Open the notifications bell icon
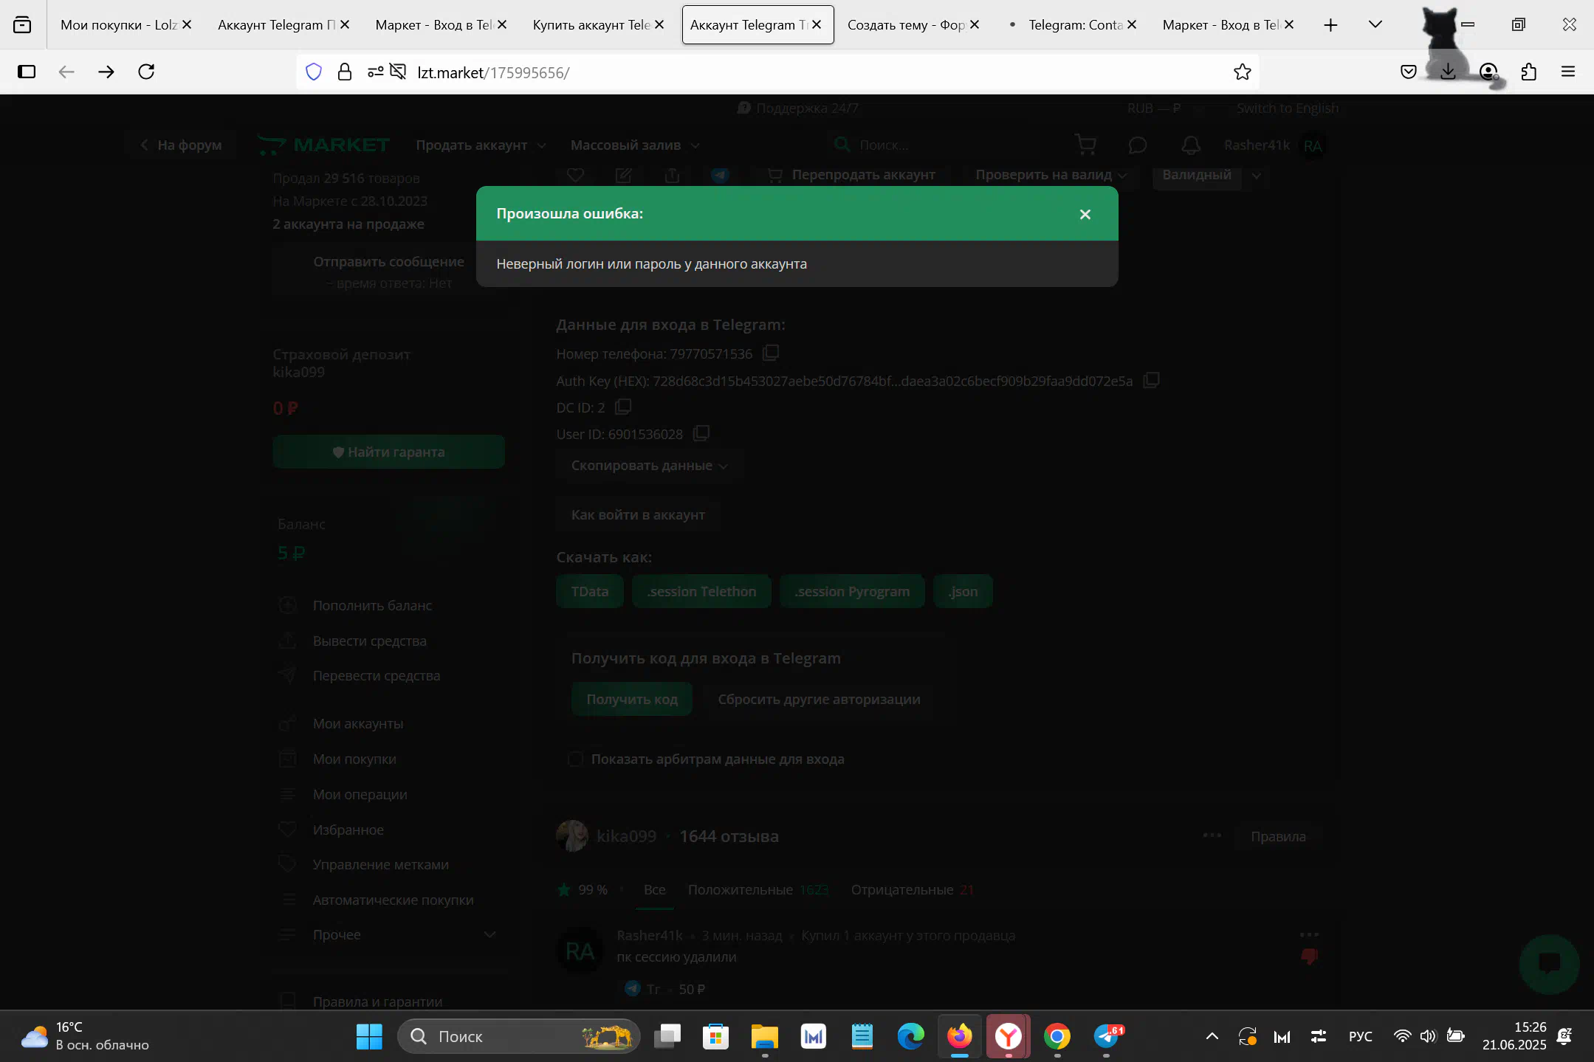1594x1062 pixels. pos(1190,145)
